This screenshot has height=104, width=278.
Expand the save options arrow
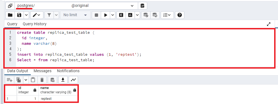point(26,15)
